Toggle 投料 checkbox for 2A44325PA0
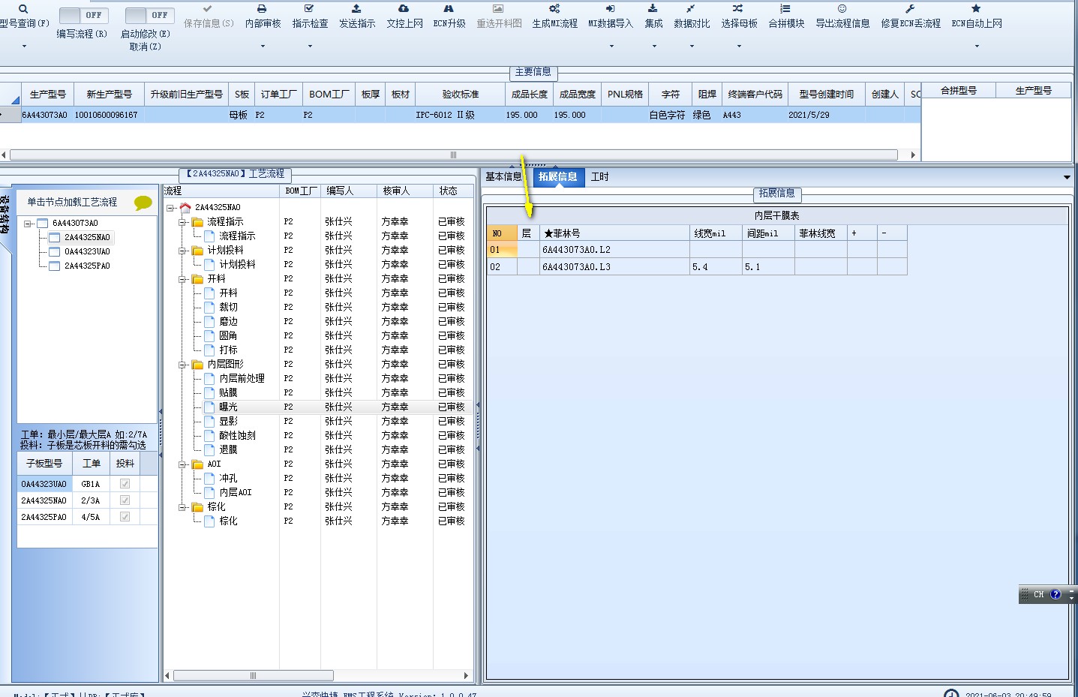The image size is (1078, 697). pyautogui.click(x=125, y=517)
